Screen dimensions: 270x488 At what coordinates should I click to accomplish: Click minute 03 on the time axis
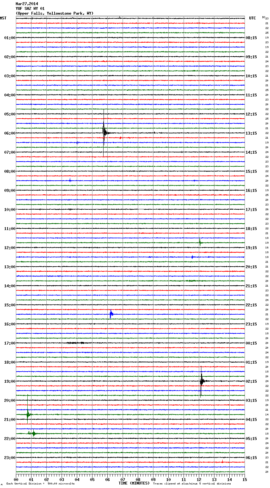click(x=62, y=479)
